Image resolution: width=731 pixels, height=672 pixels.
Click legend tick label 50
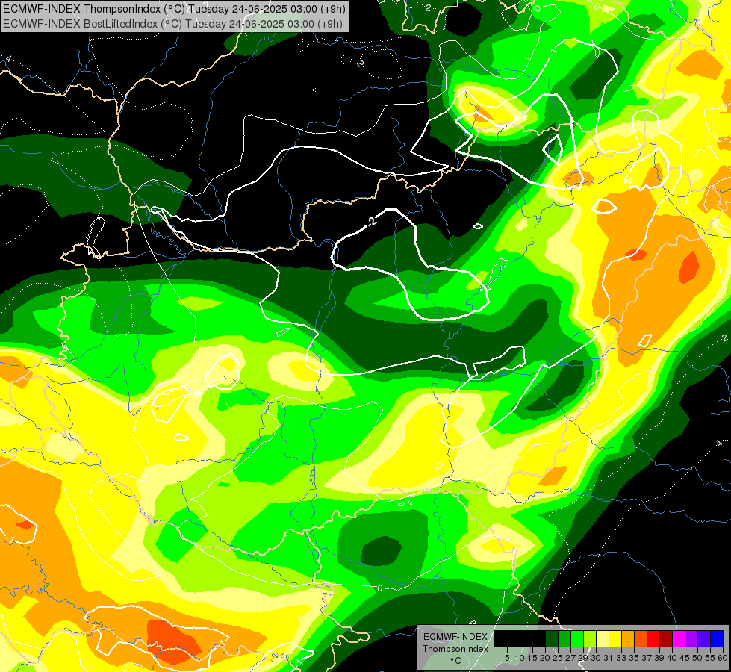697,658
